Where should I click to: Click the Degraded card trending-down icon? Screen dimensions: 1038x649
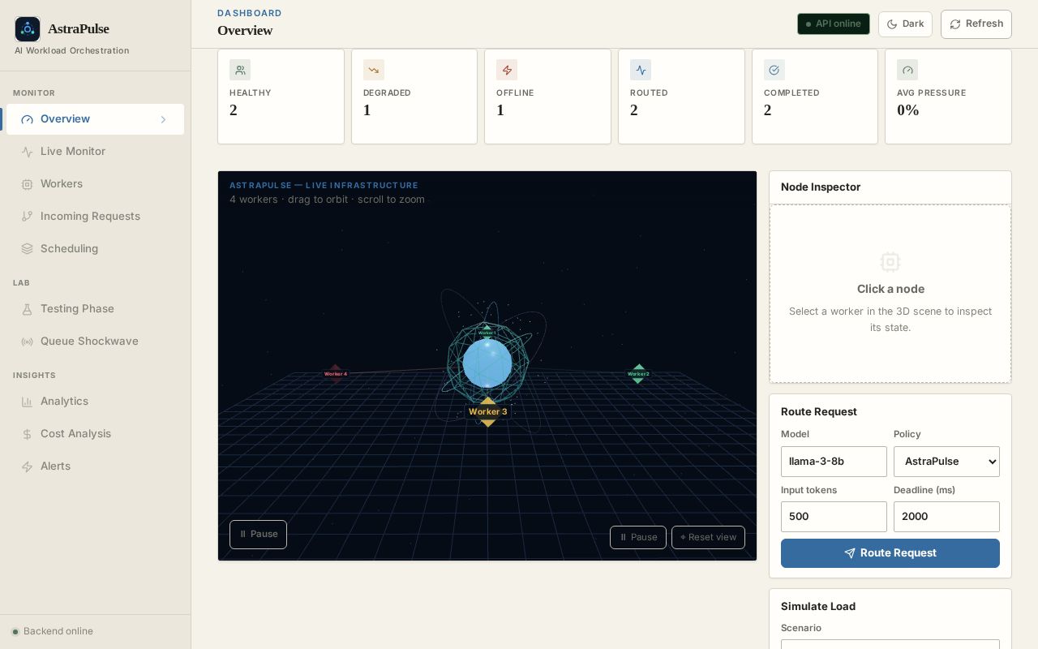point(374,70)
